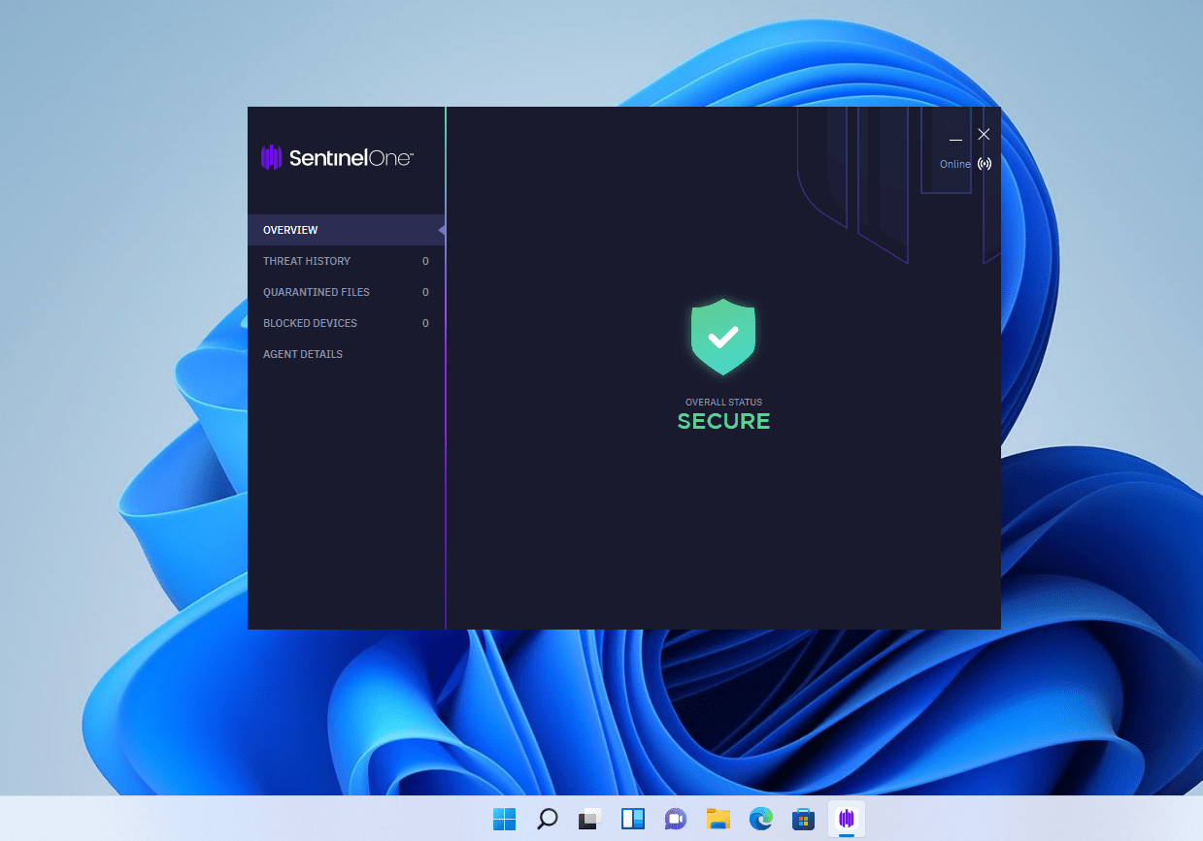
Task: Open Microsoft Teams chat from the taskbar
Action: point(675,819)
